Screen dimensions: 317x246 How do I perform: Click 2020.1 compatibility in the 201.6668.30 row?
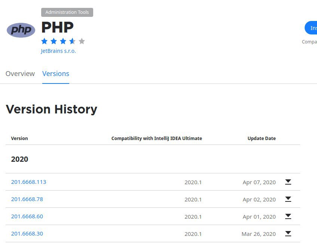(x=193, y=234)
